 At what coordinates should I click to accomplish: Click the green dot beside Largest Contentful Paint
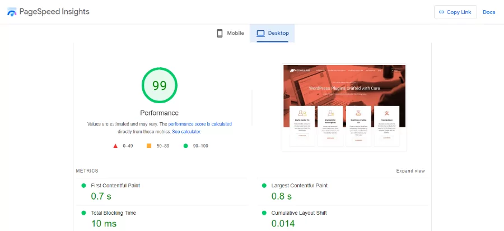point(264,186)
